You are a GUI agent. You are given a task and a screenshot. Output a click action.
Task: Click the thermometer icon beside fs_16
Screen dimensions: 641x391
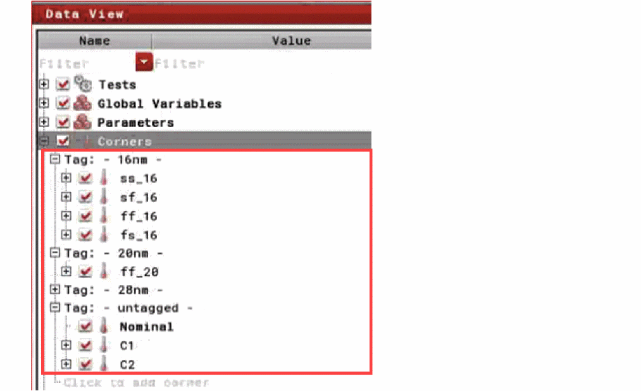104,235
